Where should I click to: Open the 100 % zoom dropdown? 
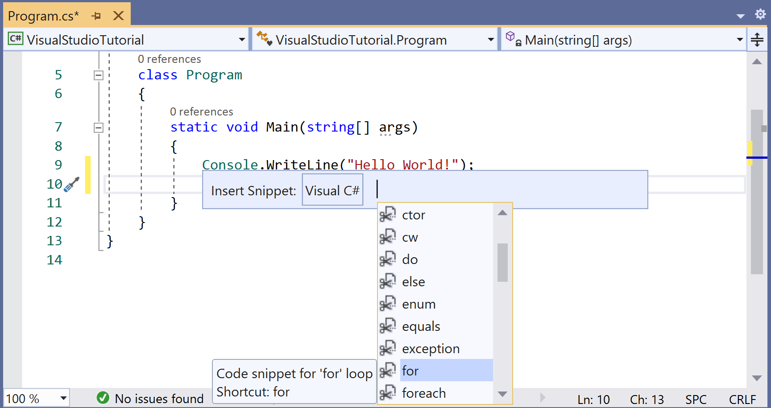[63, 398]
